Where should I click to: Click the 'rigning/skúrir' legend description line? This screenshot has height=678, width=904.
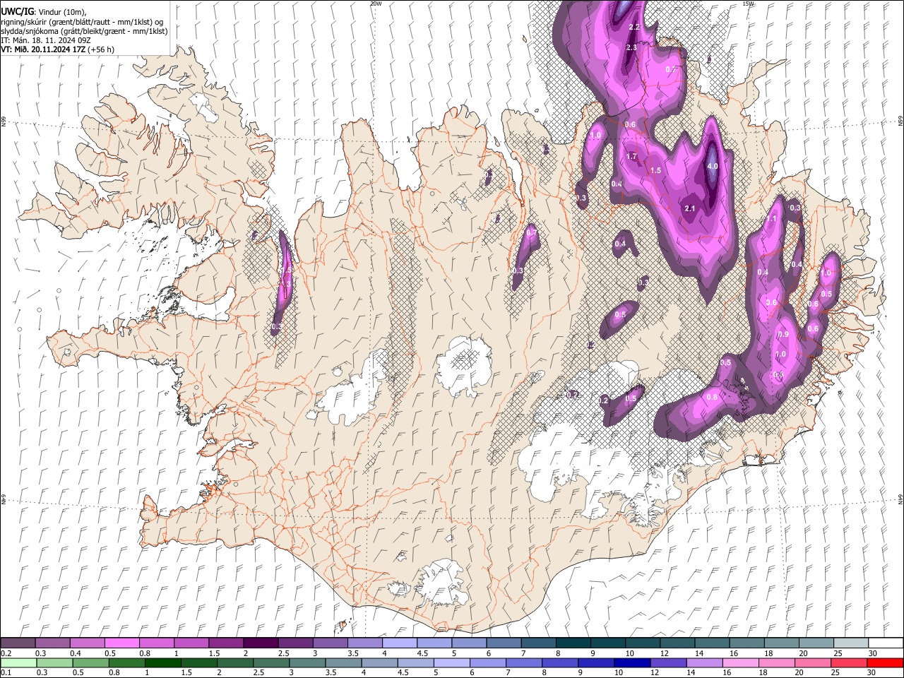pyautogui.click(x=82, y=22)
